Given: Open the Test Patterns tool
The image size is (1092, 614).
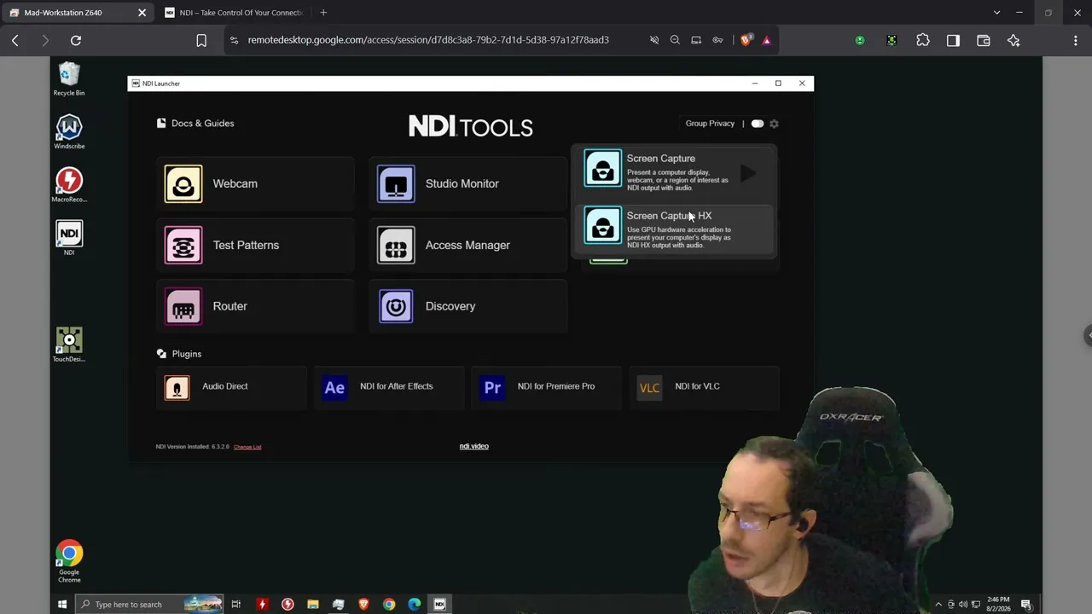Looking at the screenshot, I should click(x=254, y=245).
